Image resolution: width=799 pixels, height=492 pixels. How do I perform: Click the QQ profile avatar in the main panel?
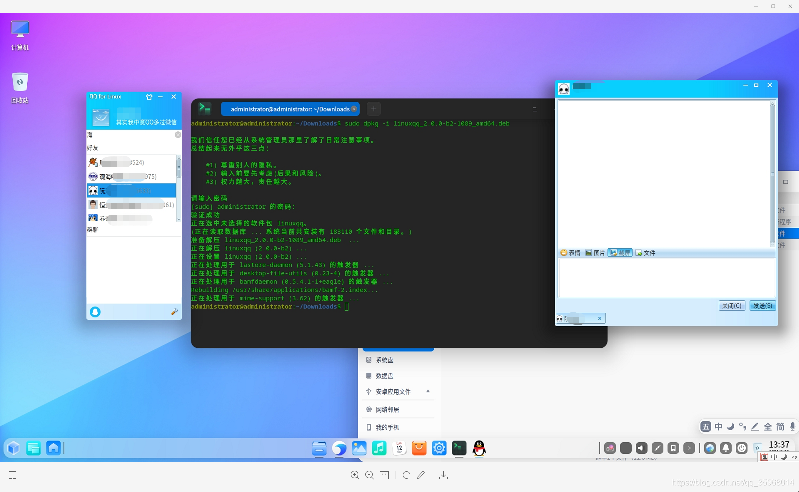coord(101,117)
